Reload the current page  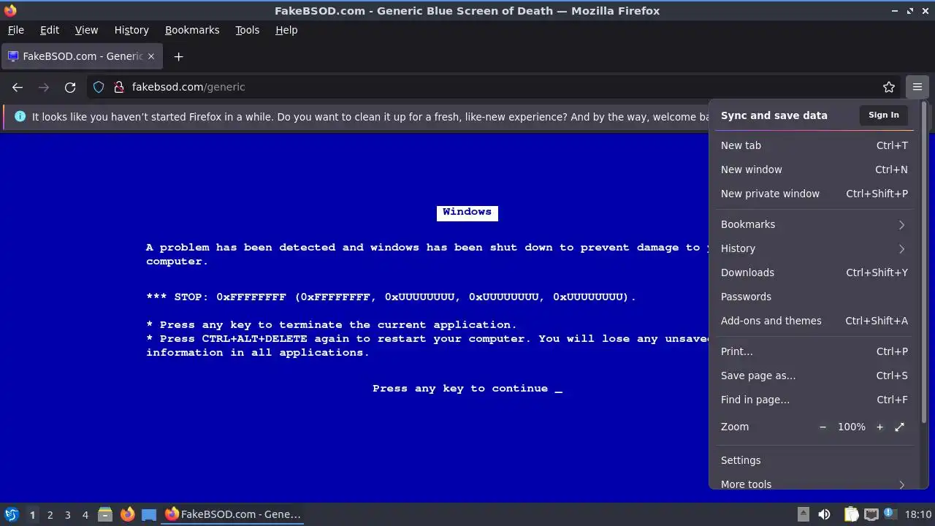70,87
